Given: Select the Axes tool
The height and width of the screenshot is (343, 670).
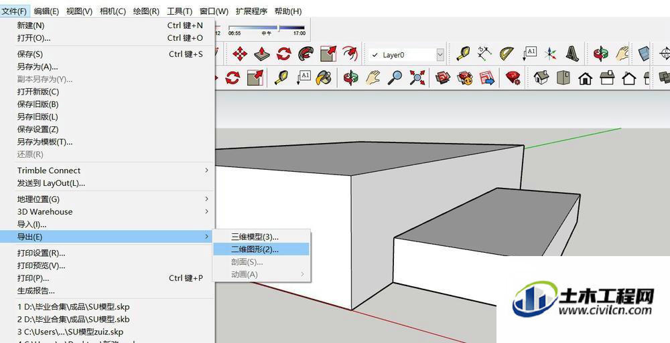Looking at the screenshot, I should [x=551, y=53].
